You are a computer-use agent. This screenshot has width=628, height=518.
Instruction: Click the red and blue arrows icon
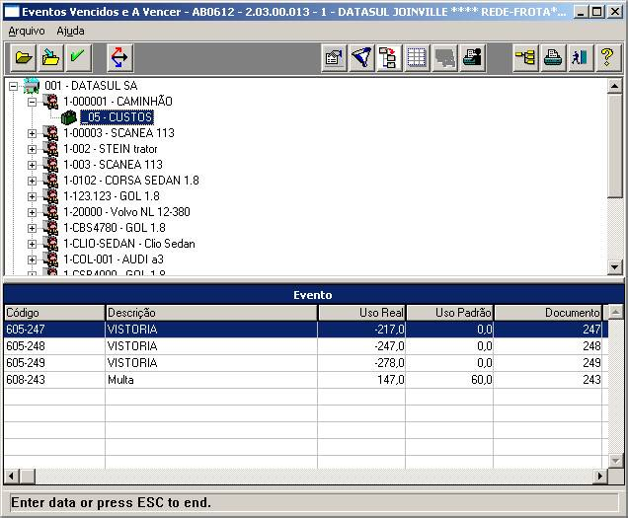click(x=119, y=58)
